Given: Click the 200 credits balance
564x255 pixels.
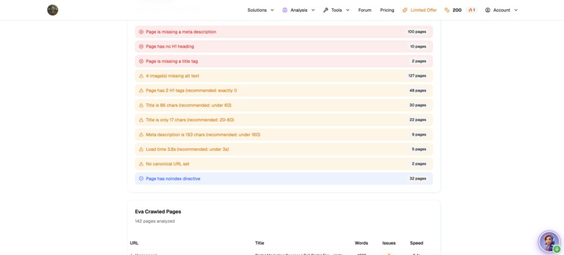Looking at the screenshot, I should pyautogui.click(x=457, y=10).
